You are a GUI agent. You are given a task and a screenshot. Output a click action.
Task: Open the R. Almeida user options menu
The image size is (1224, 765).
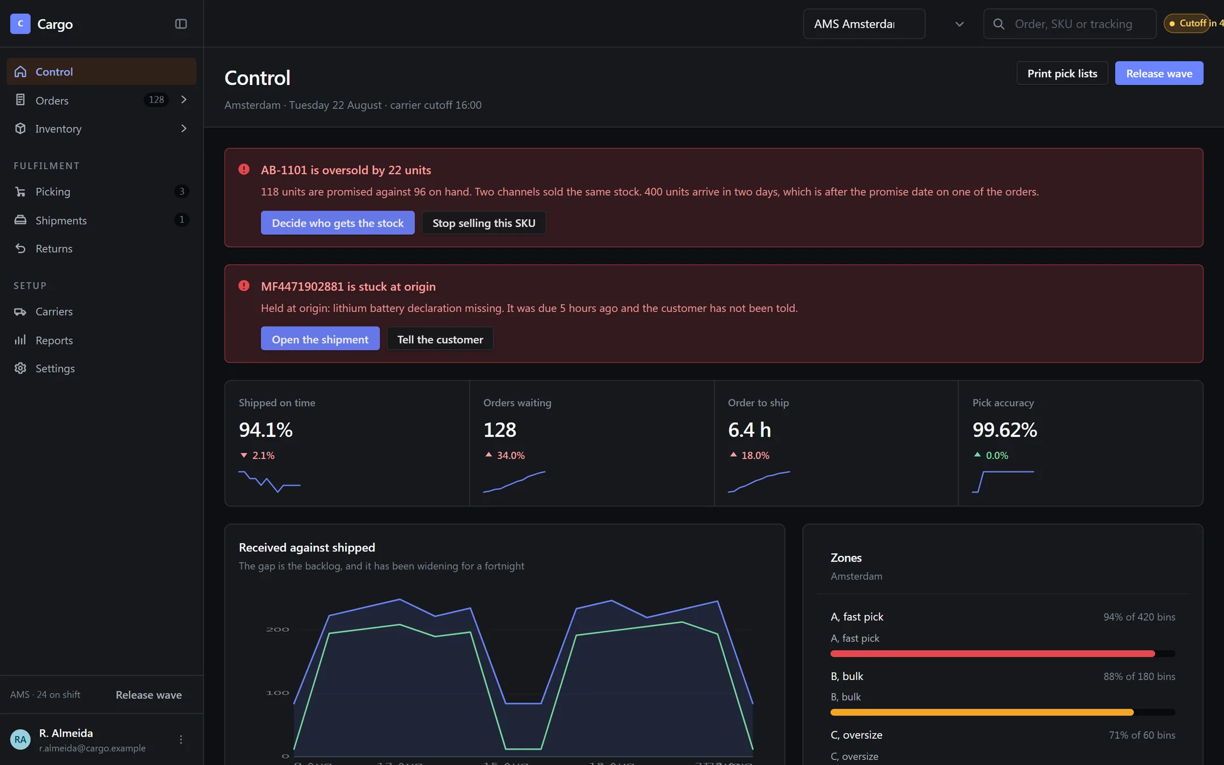click(x=181, y=739)
